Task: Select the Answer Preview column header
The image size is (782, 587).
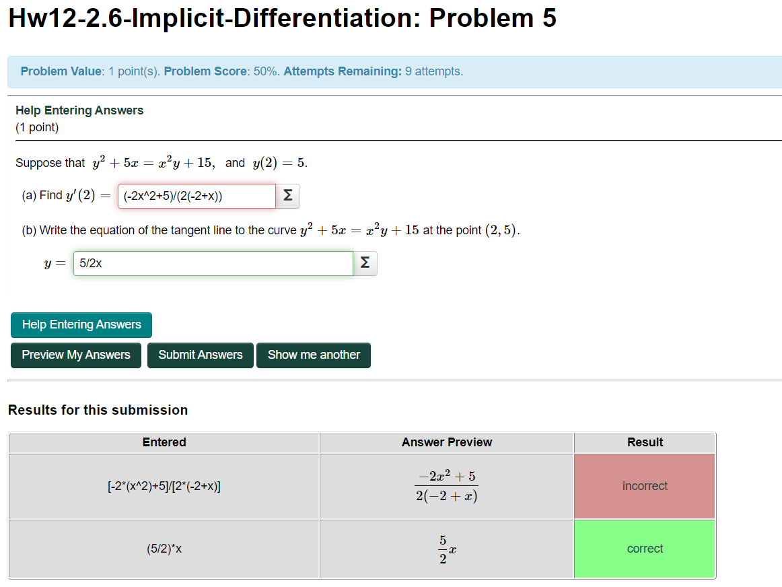Action: coord(446,442)
